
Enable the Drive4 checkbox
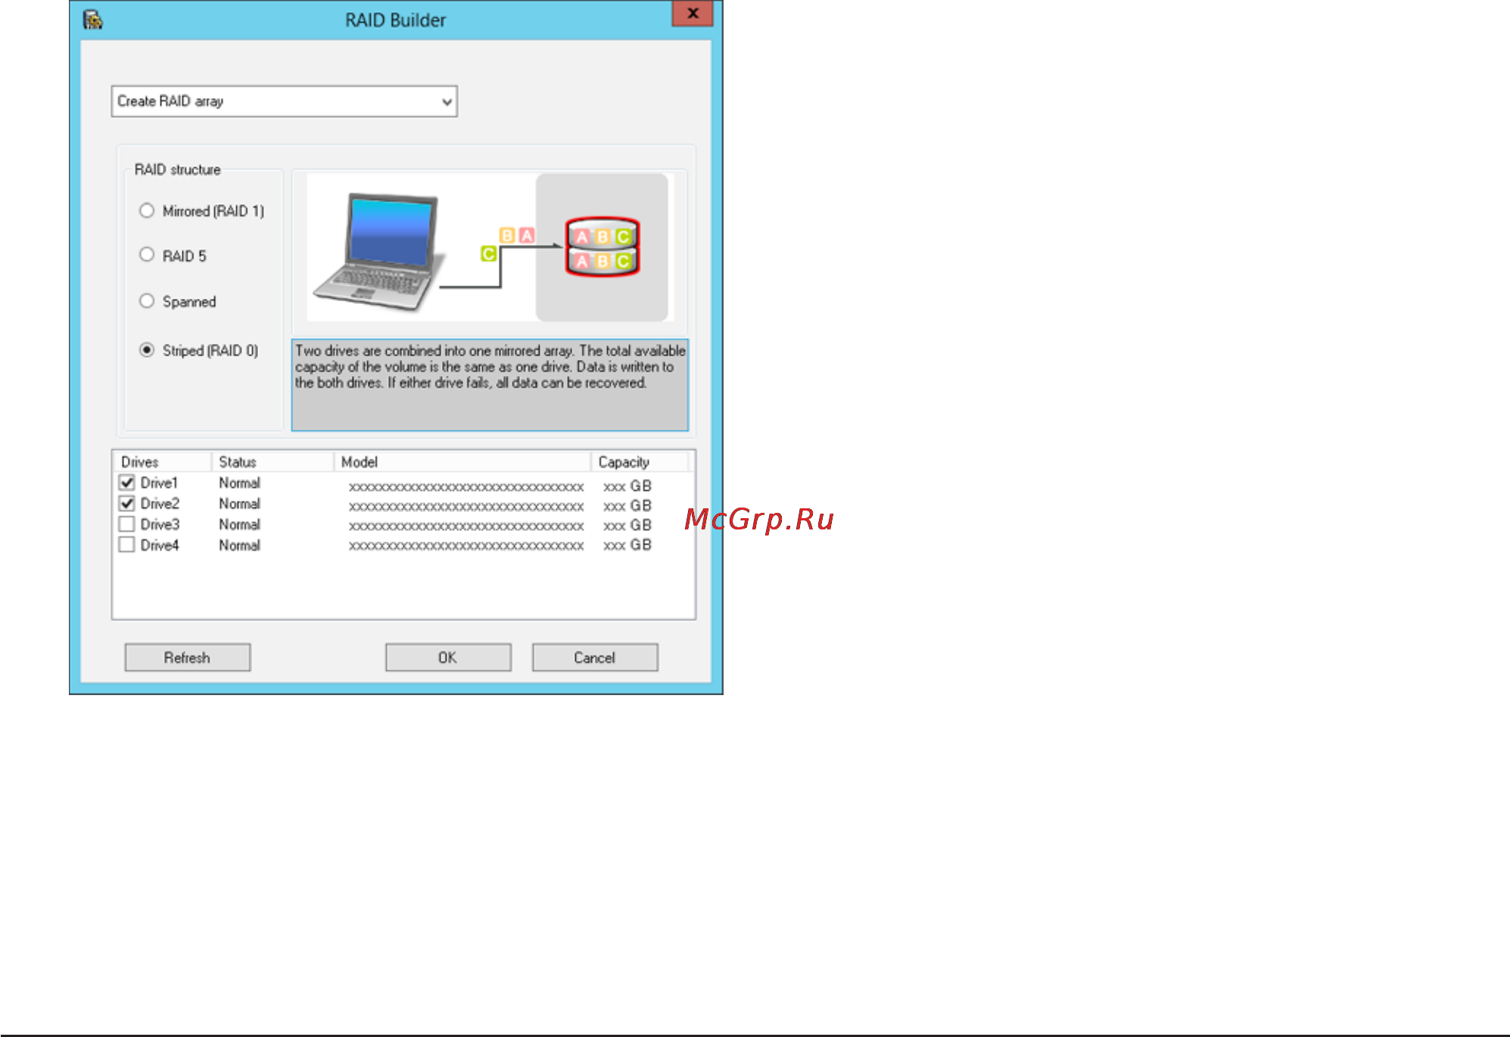click(127, 545)
